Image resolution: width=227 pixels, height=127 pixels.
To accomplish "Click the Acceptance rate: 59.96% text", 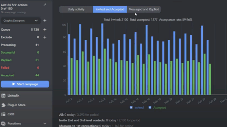I will coord(176,20).
